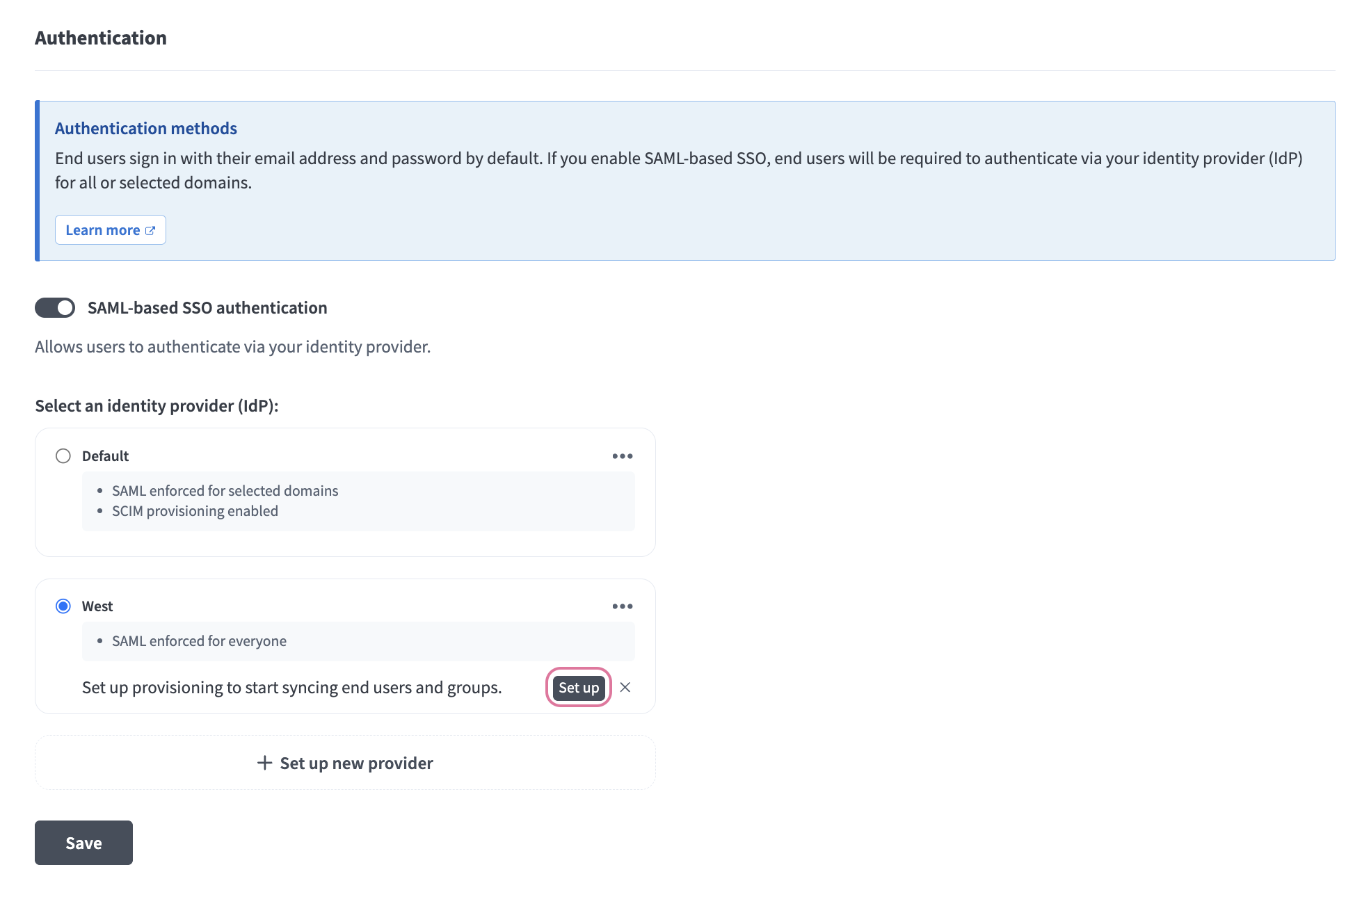This screenshot has height=897, width=1362.
Task: Click the SAML-based SSO authentication label
Action: (x=207, y=308)
